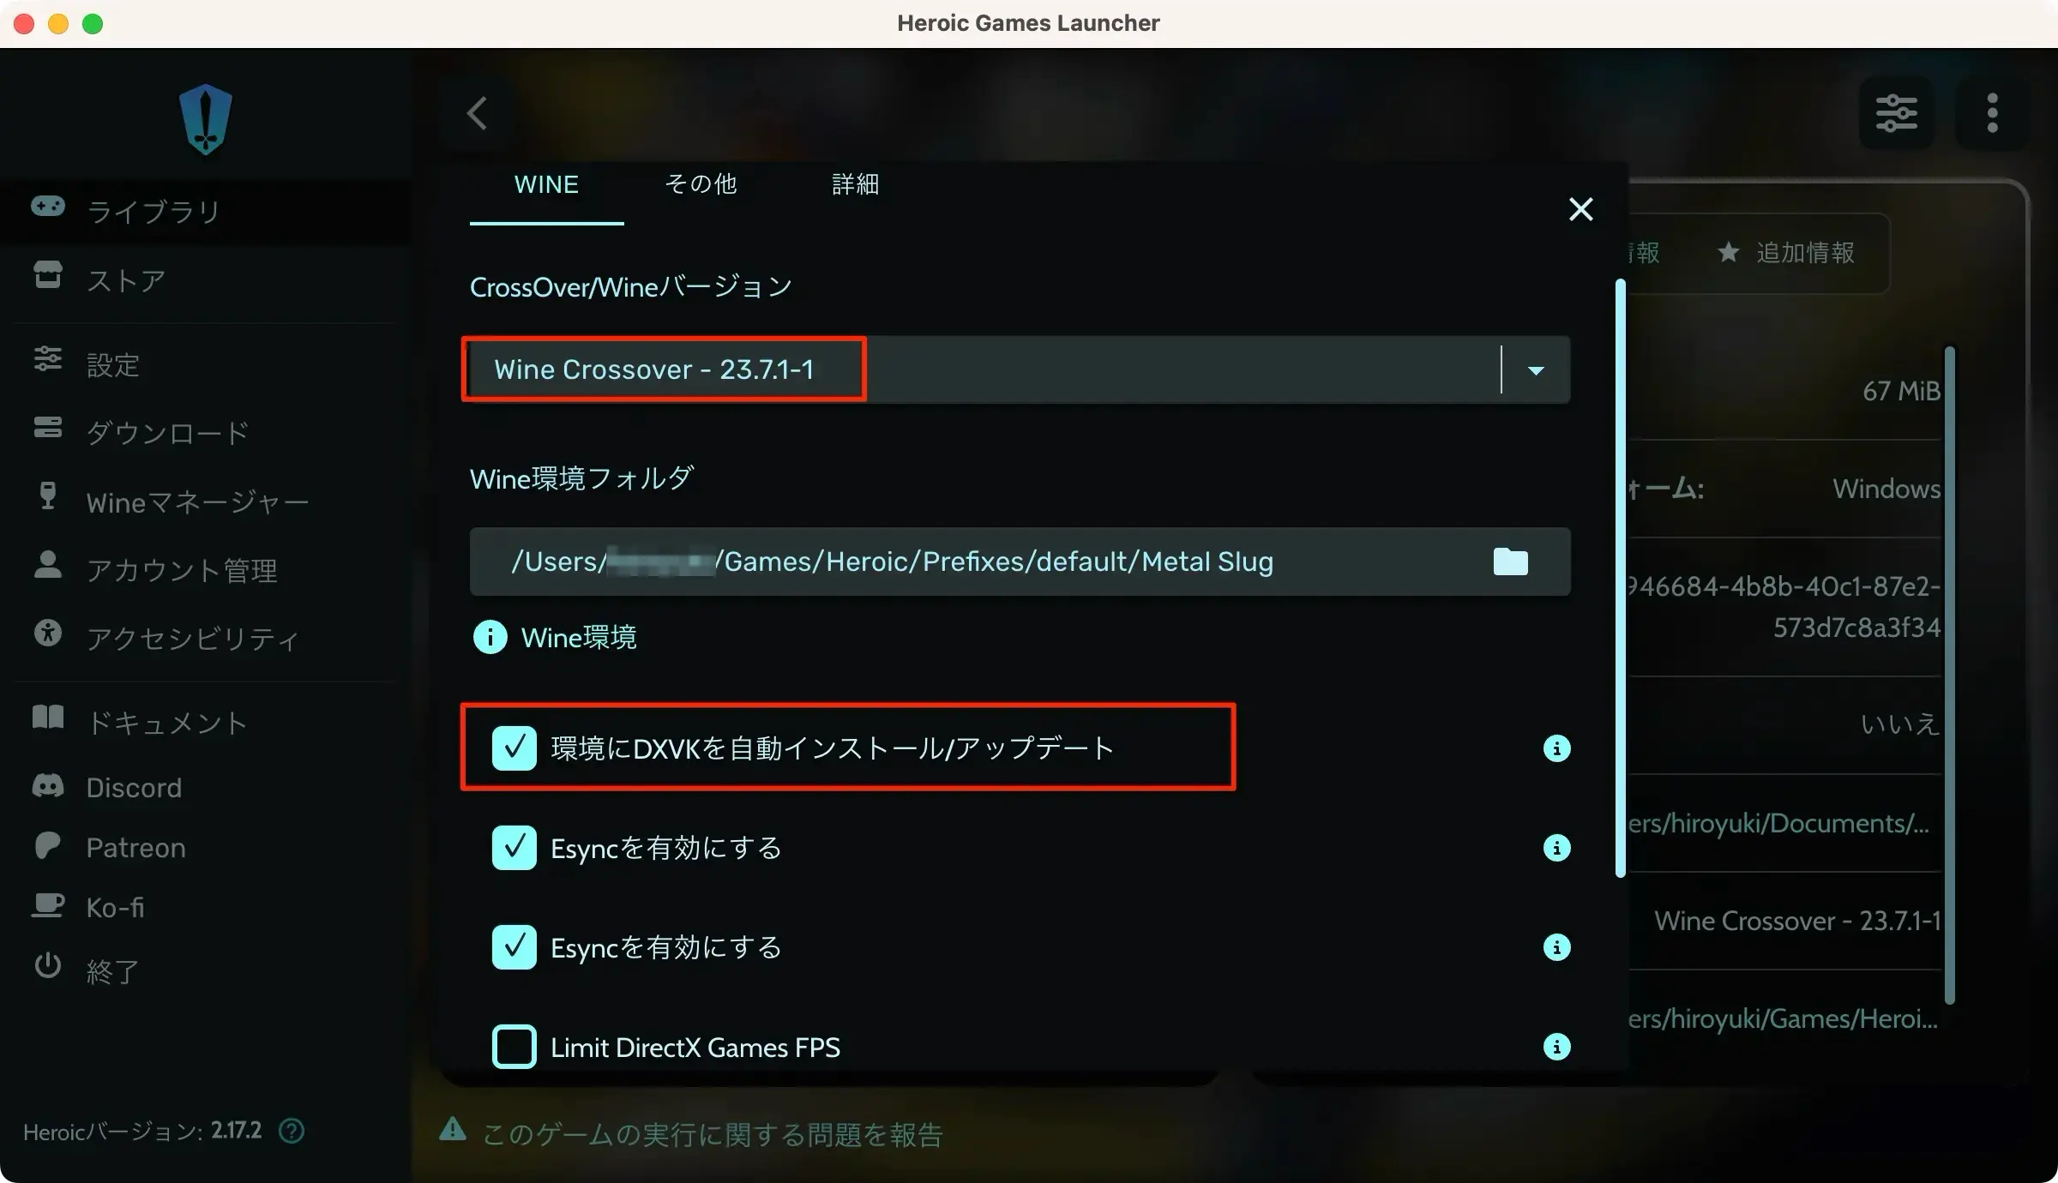This screenshot has width=2058, height=1183.
Task: Click info icon for Limit DirectX FPS
Action: pos(1556,1047)
